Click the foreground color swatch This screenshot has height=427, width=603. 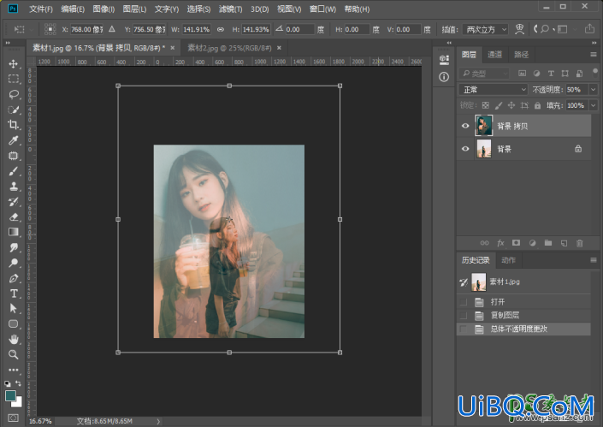pyautogui.click(x=10, y=395)
